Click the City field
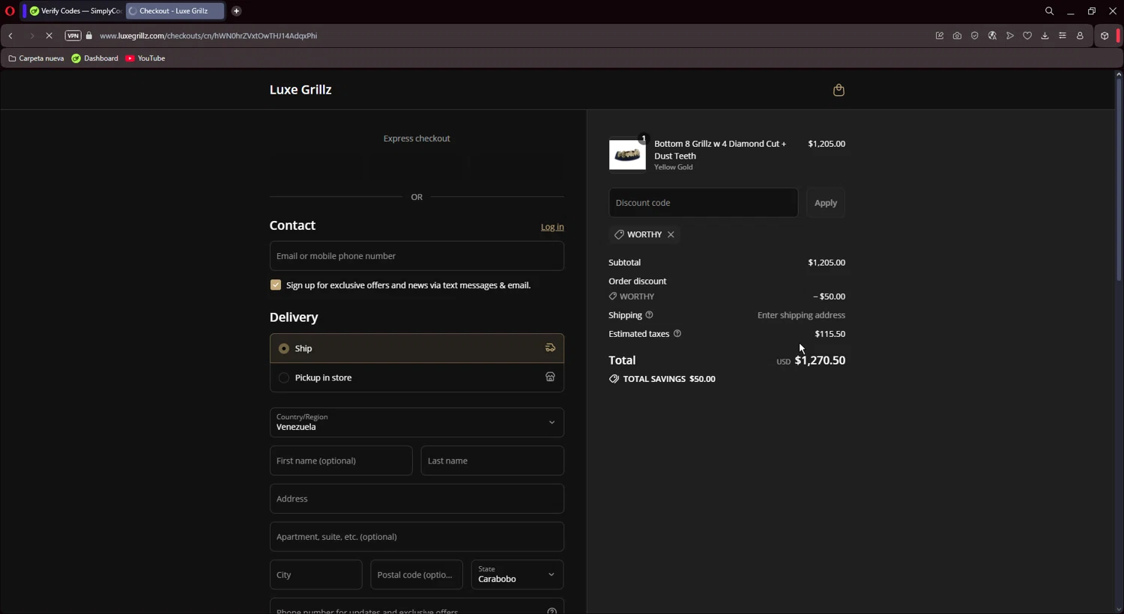This screenshot has height=614, width=1124. tap(315, 575)
